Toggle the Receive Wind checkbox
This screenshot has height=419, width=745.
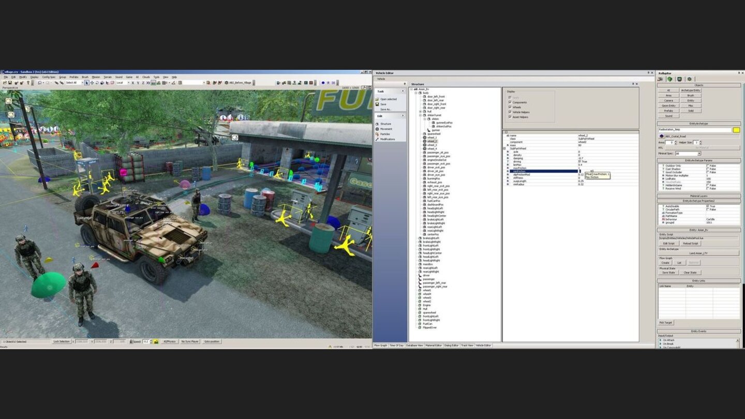pyautogui.click(x=708, y=188)
